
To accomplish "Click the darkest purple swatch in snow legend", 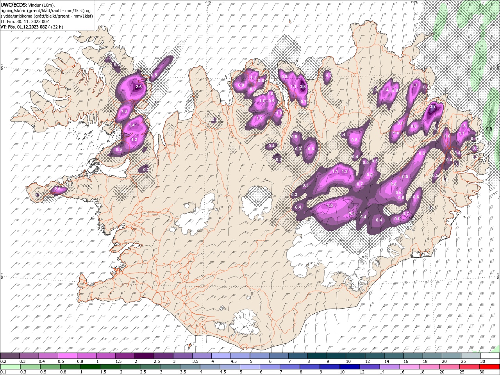I will pyautogui.click(x=144, y=356).
